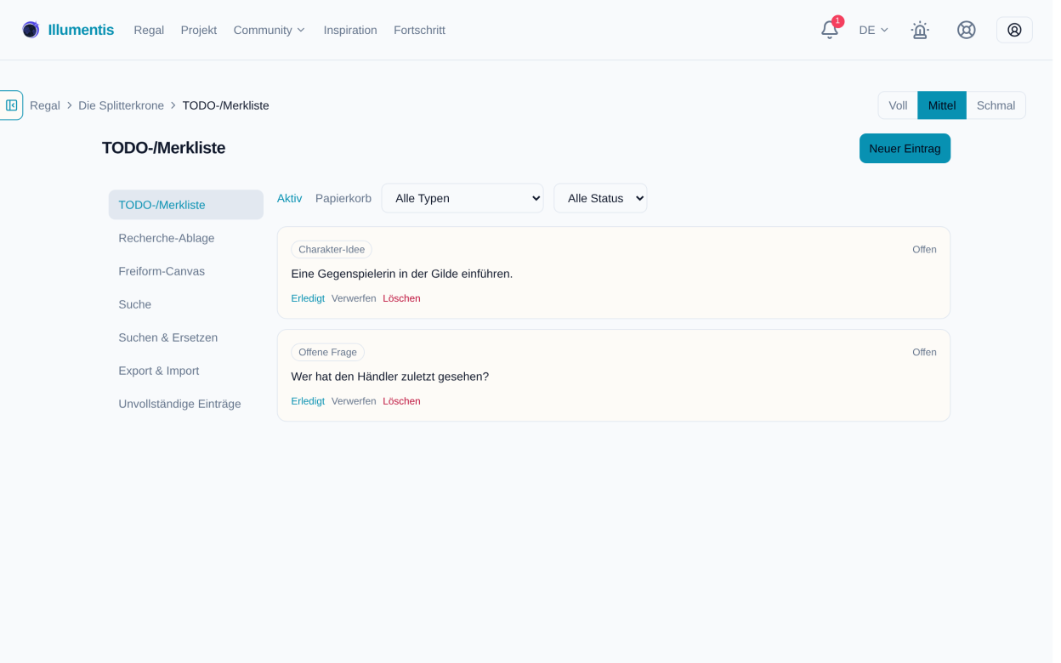This screenshot has width=1061, height=663.
Task: Open the help lifebuoy icon
Action: tap(967, 30)
